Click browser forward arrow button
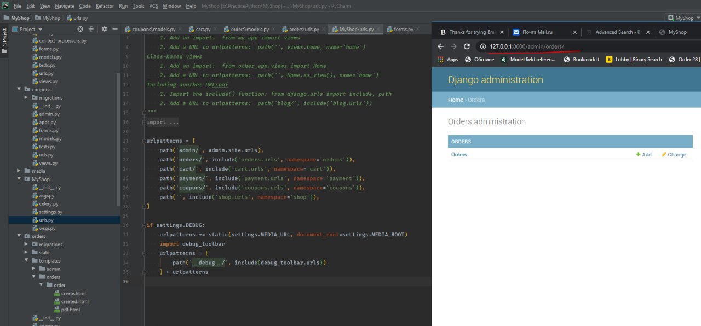The height and width of the screenshot is (326, 701). [x=453, y=46]
